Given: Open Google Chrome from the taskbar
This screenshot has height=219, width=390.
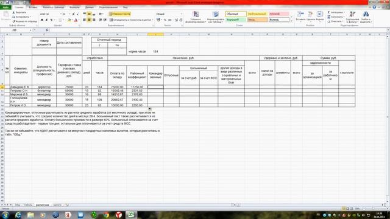Looking at the screenshot, I should click(x=106, y=215).
